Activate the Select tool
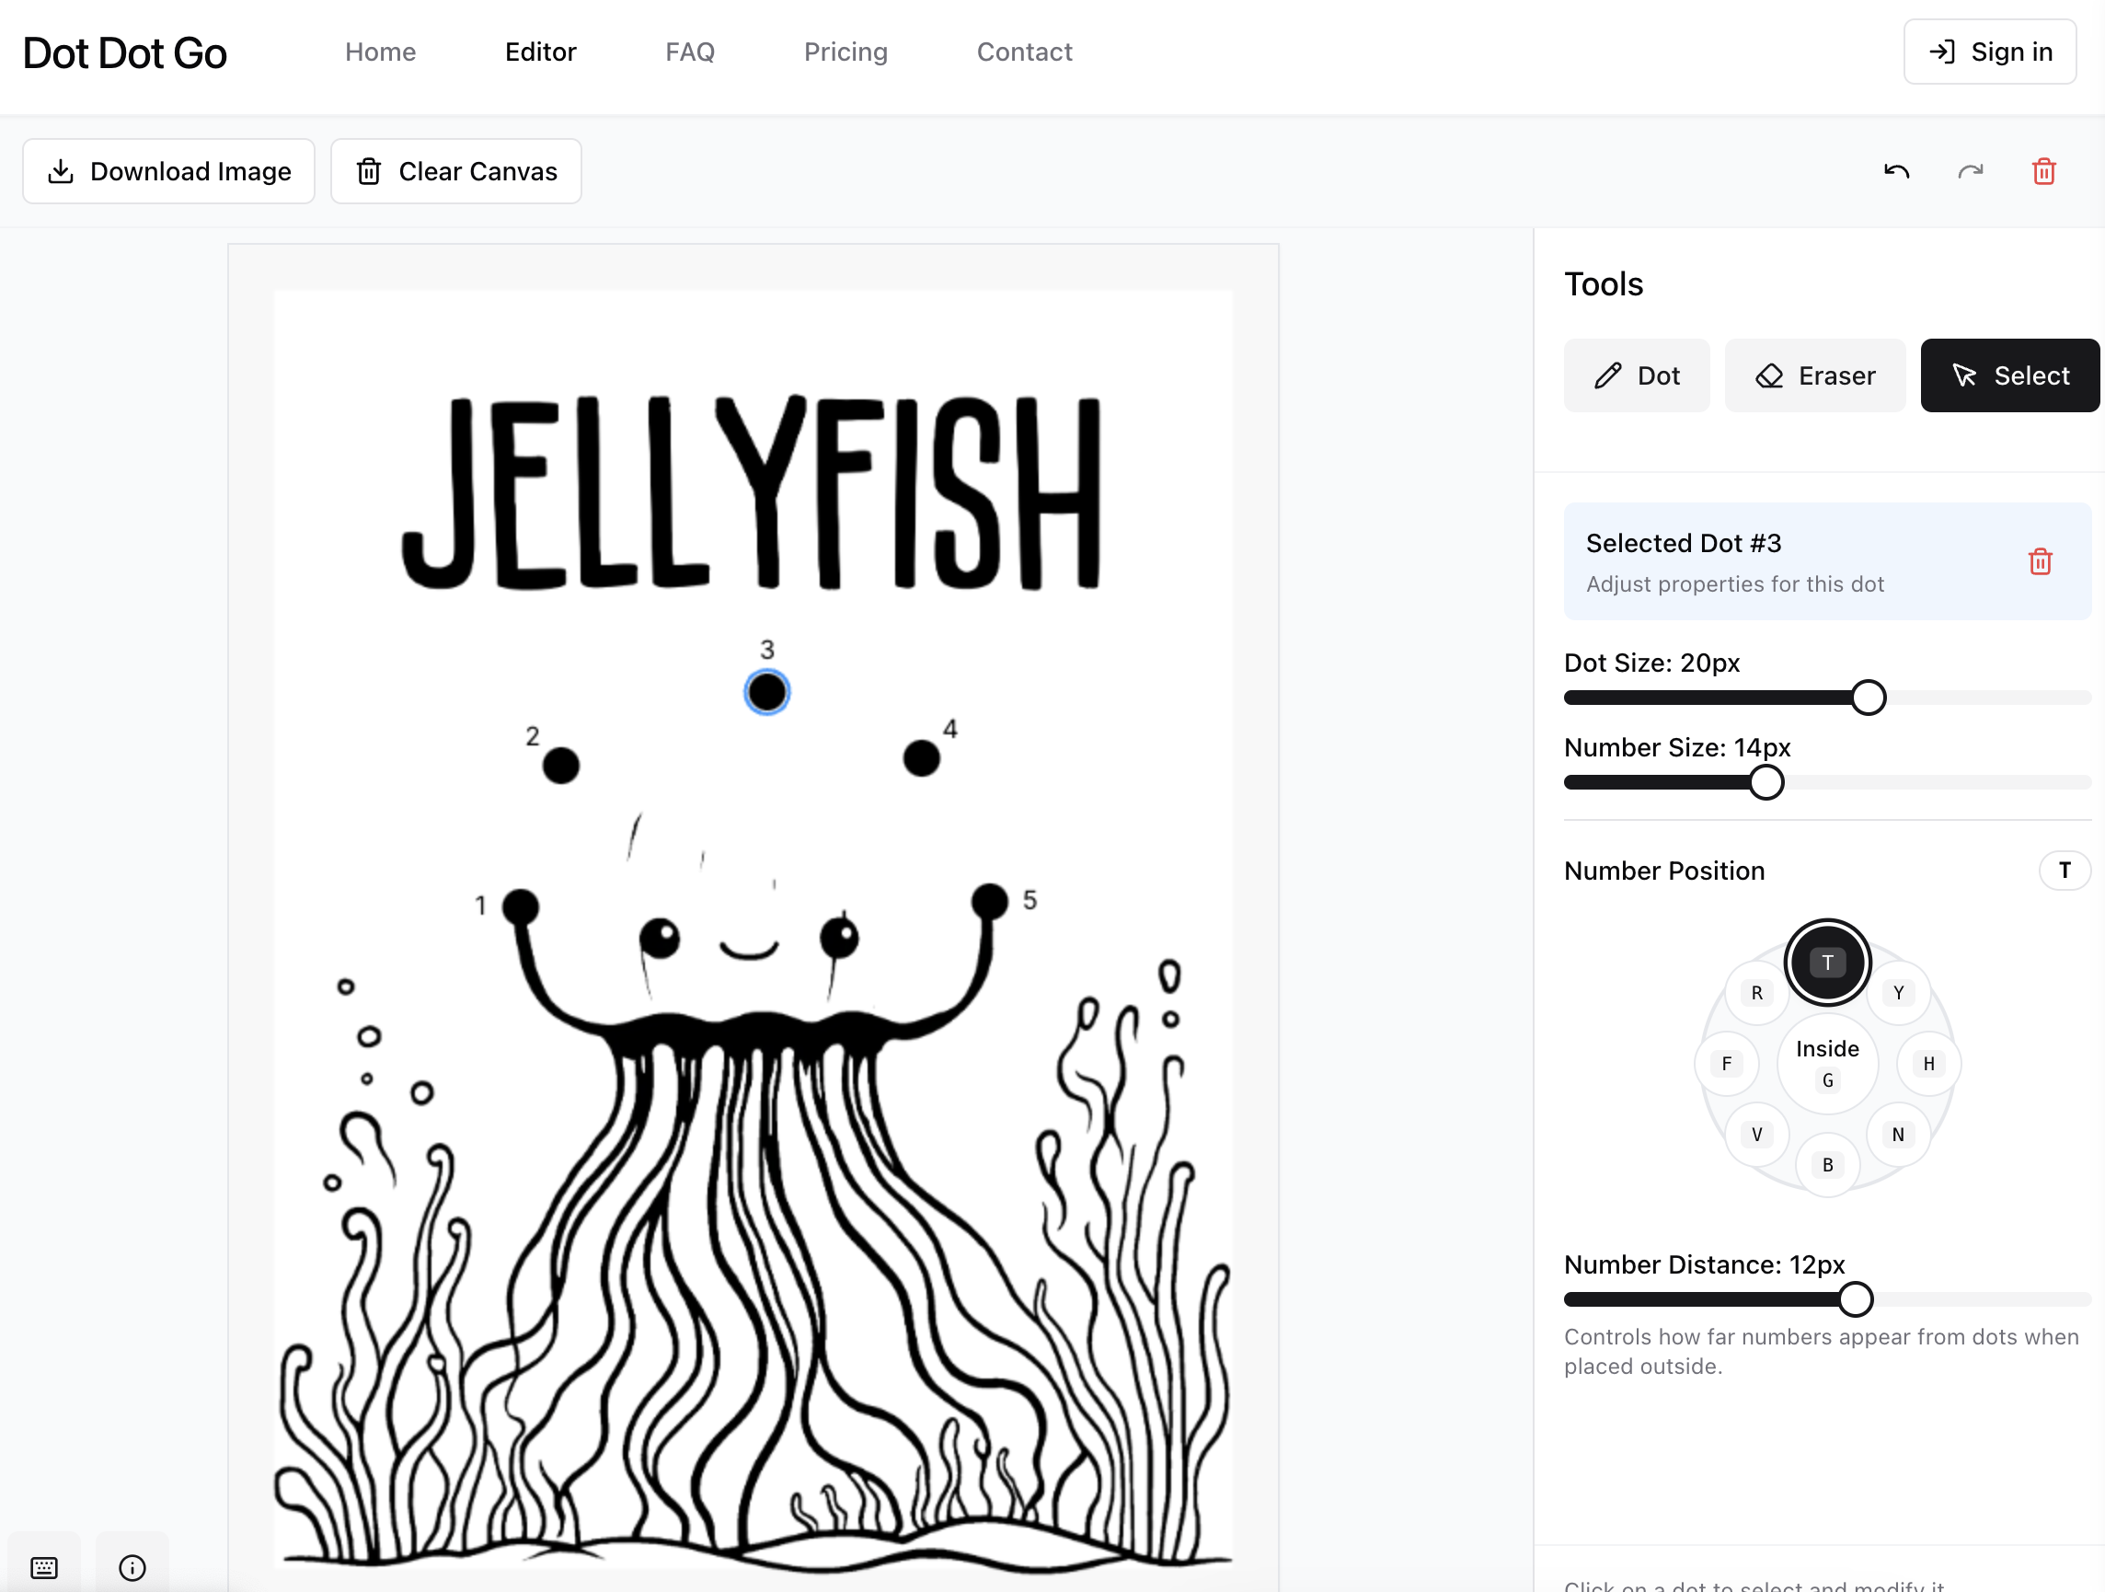Viewport: 2105px width, 1592px height. point(2009,375)
